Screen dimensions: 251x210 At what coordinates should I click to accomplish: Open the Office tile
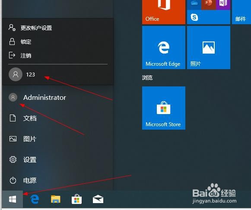(x=164, y=12)
